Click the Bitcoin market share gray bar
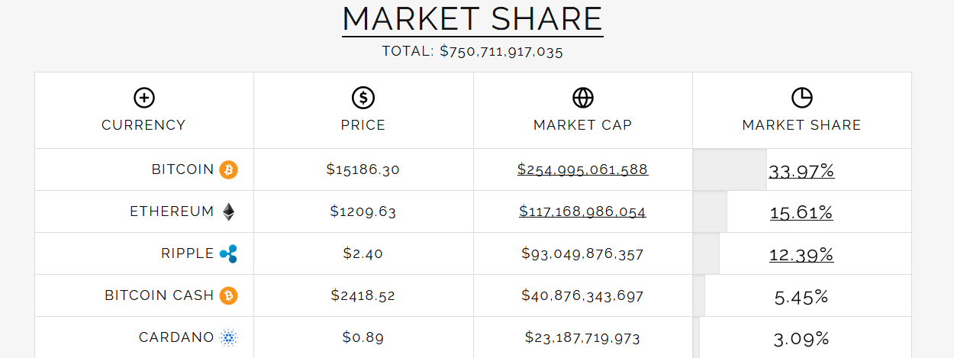Screen dimensions: 954x358 (x=730, y=169)
